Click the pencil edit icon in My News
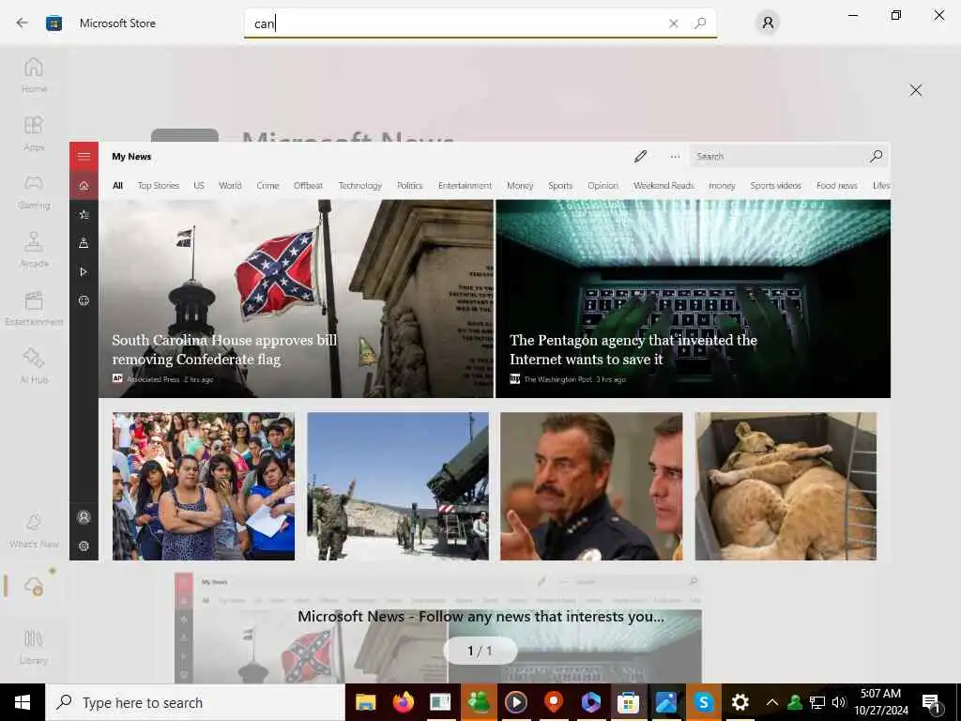Image resolution: width=961 pixels, height=721 pixels. pyautogui.click(x=640, y=157)
